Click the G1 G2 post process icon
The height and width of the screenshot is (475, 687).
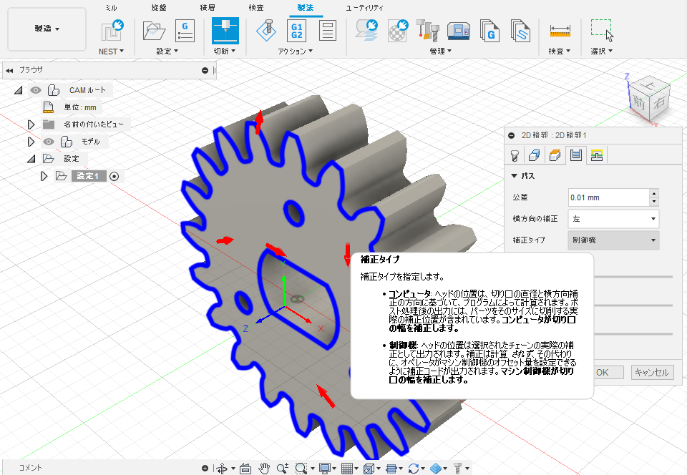click(296, 31)
